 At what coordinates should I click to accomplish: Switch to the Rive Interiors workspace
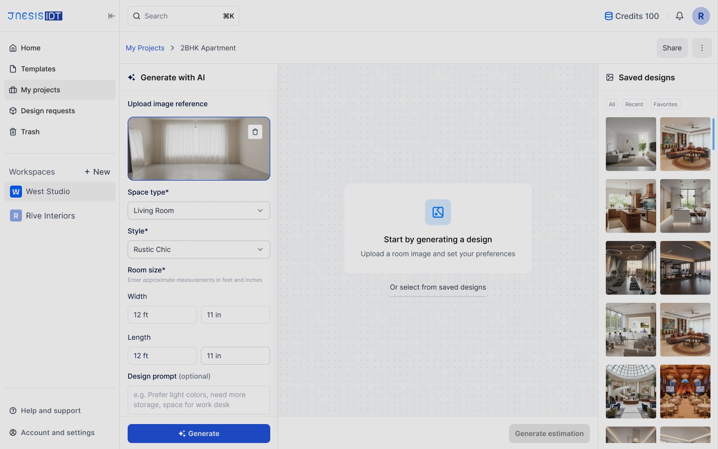click(50, 216)
